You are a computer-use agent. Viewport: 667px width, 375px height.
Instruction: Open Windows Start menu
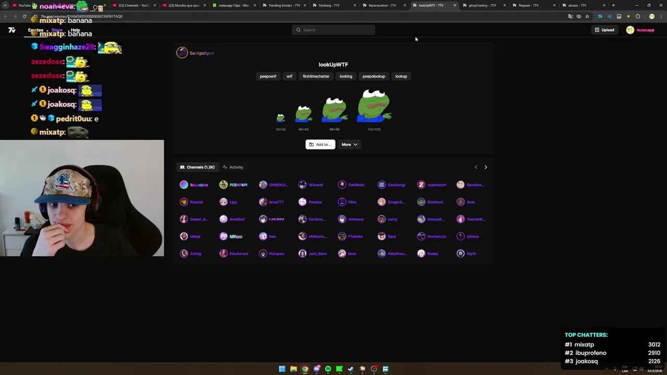[282, 369]
